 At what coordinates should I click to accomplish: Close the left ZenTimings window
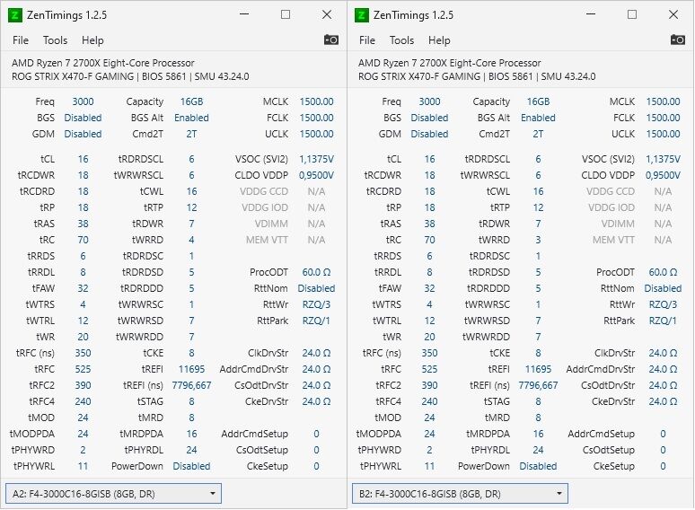tap(327, 14)
